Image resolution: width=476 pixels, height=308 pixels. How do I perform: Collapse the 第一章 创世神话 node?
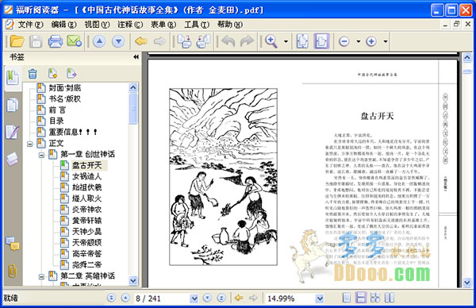[x=41, y=155]
